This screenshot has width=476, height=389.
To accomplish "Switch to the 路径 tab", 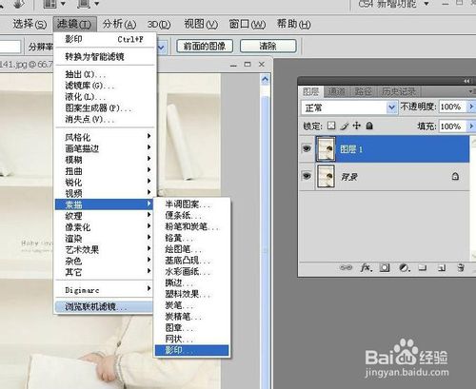I will pos(364,91).
